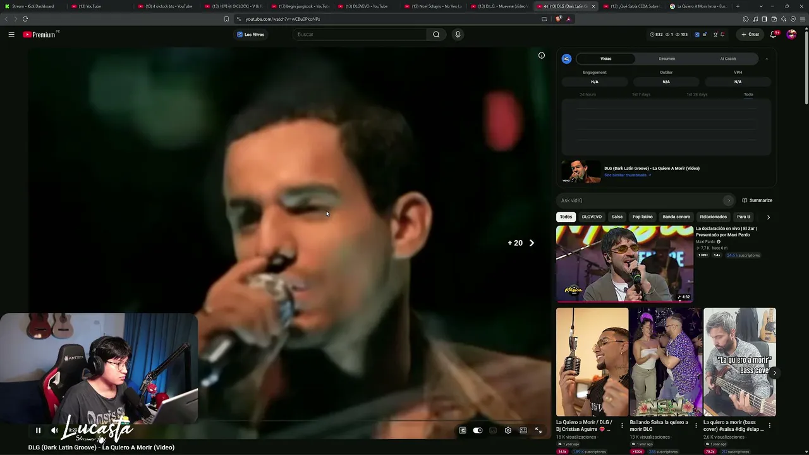The image size is (809, 455).
Task: Enter full screen video mode
Action: tap(538, 430)
